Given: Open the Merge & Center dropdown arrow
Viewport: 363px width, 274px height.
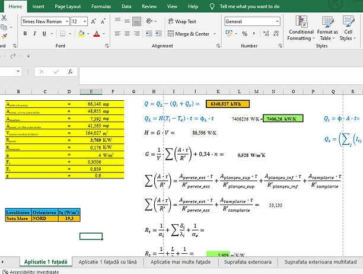Looking at the screenshot, I should click(x=214, y=34).
